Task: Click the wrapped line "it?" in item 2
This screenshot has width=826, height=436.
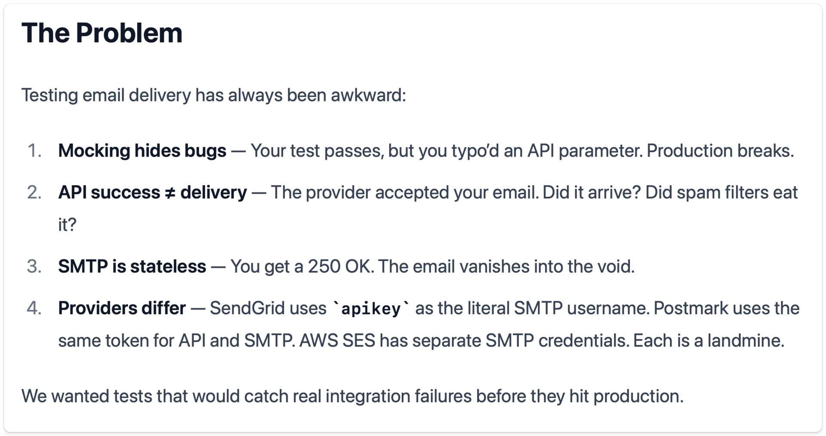Action: [67, 225]
